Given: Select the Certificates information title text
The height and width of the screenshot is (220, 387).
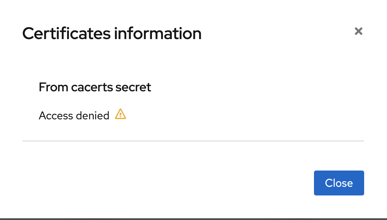Looking at the screenshot, I should point(111,33).
